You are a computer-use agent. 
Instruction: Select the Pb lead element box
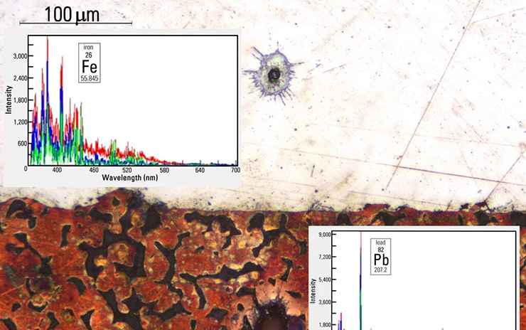pos(381,257)
